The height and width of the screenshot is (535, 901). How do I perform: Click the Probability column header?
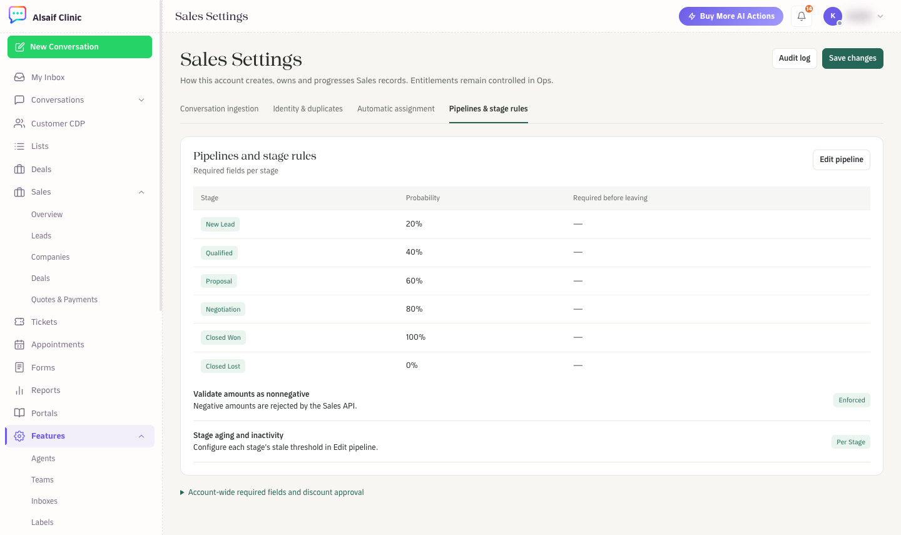[x=423, y=198]
